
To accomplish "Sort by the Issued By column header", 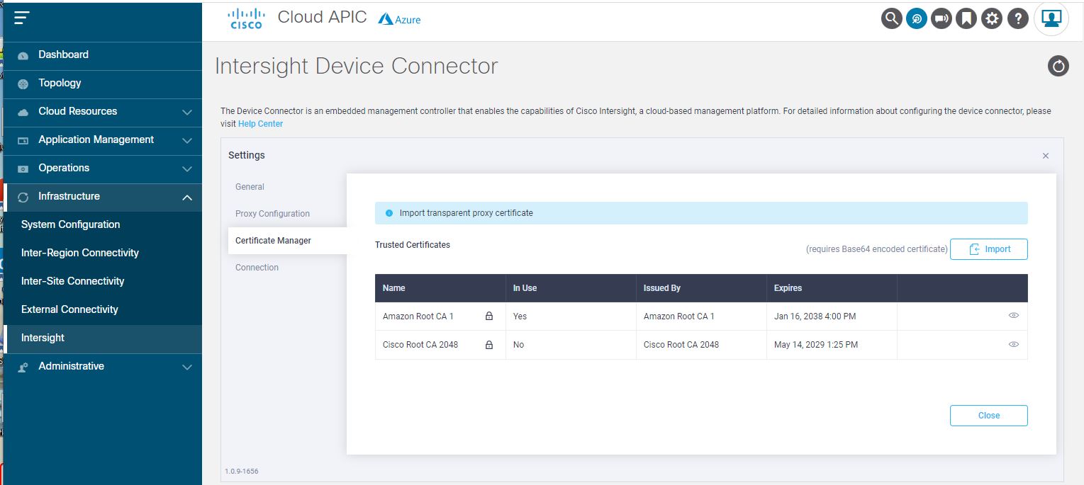I will point(701,288).
